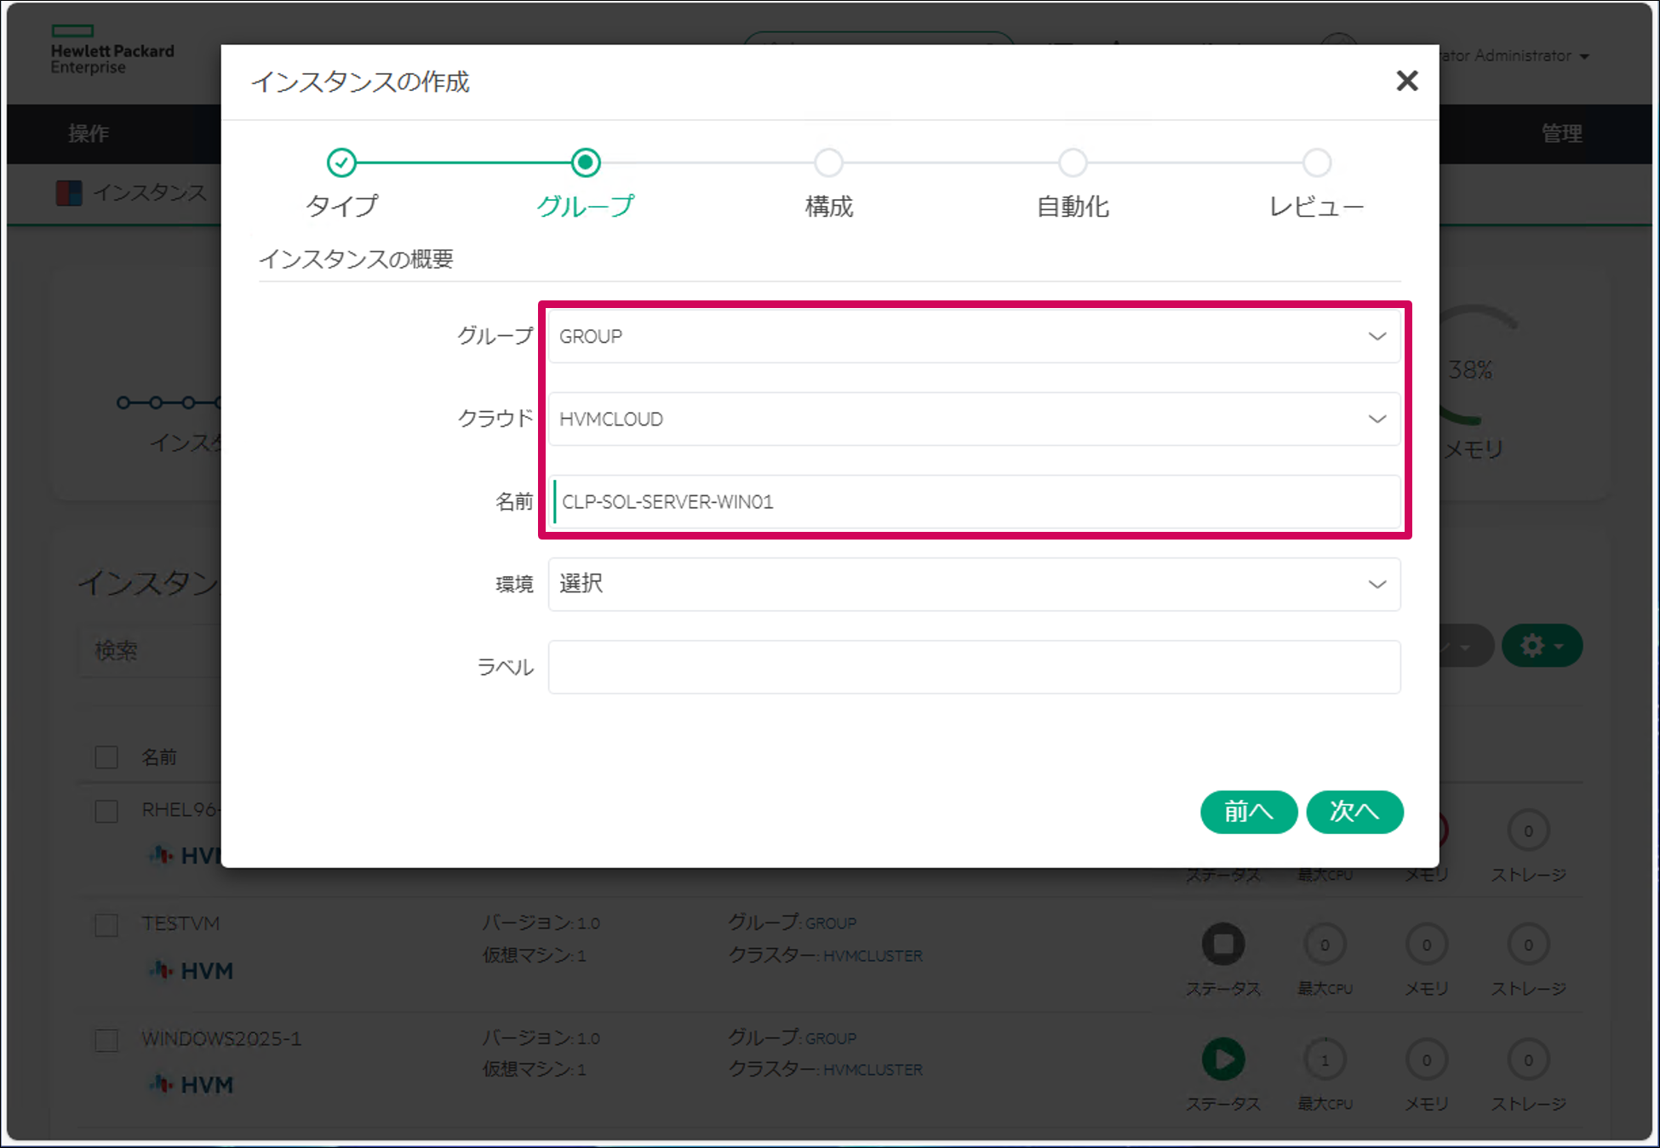Click the completed タイプ step check icon
1660x1148 pixels.
point(342,163)
